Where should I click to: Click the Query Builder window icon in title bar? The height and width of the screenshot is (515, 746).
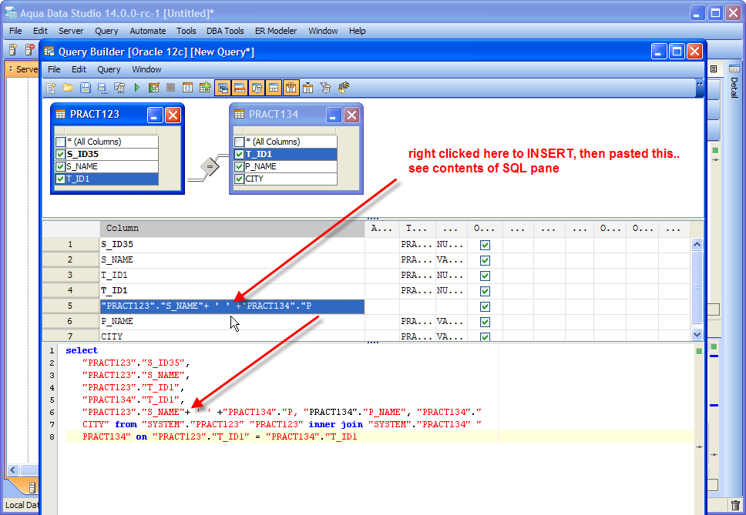tap(49, 52)
